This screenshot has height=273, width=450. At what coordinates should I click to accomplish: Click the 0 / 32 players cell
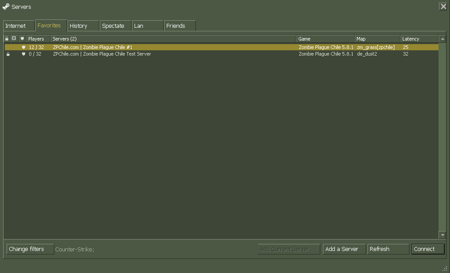click(x=35, y=54)
